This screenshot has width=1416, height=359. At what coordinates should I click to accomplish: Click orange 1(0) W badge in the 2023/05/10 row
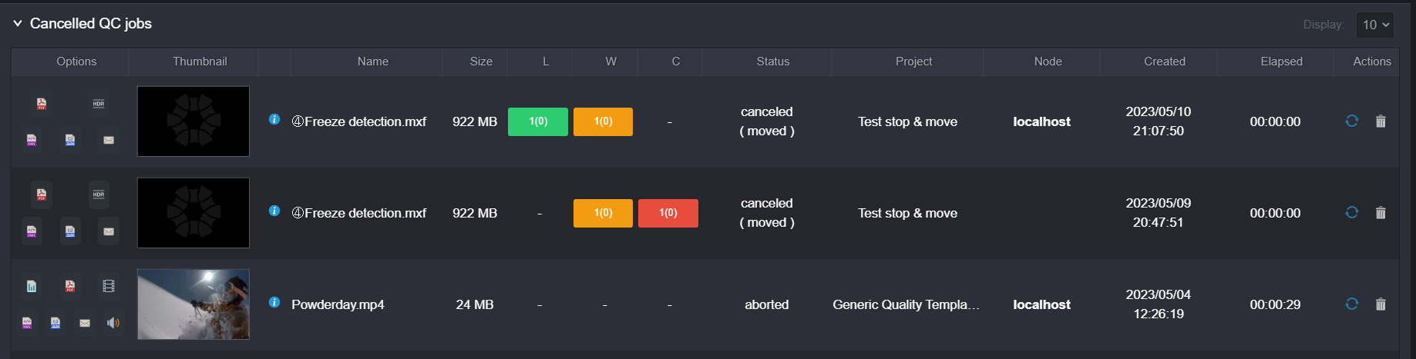click(x=603, y=121)
